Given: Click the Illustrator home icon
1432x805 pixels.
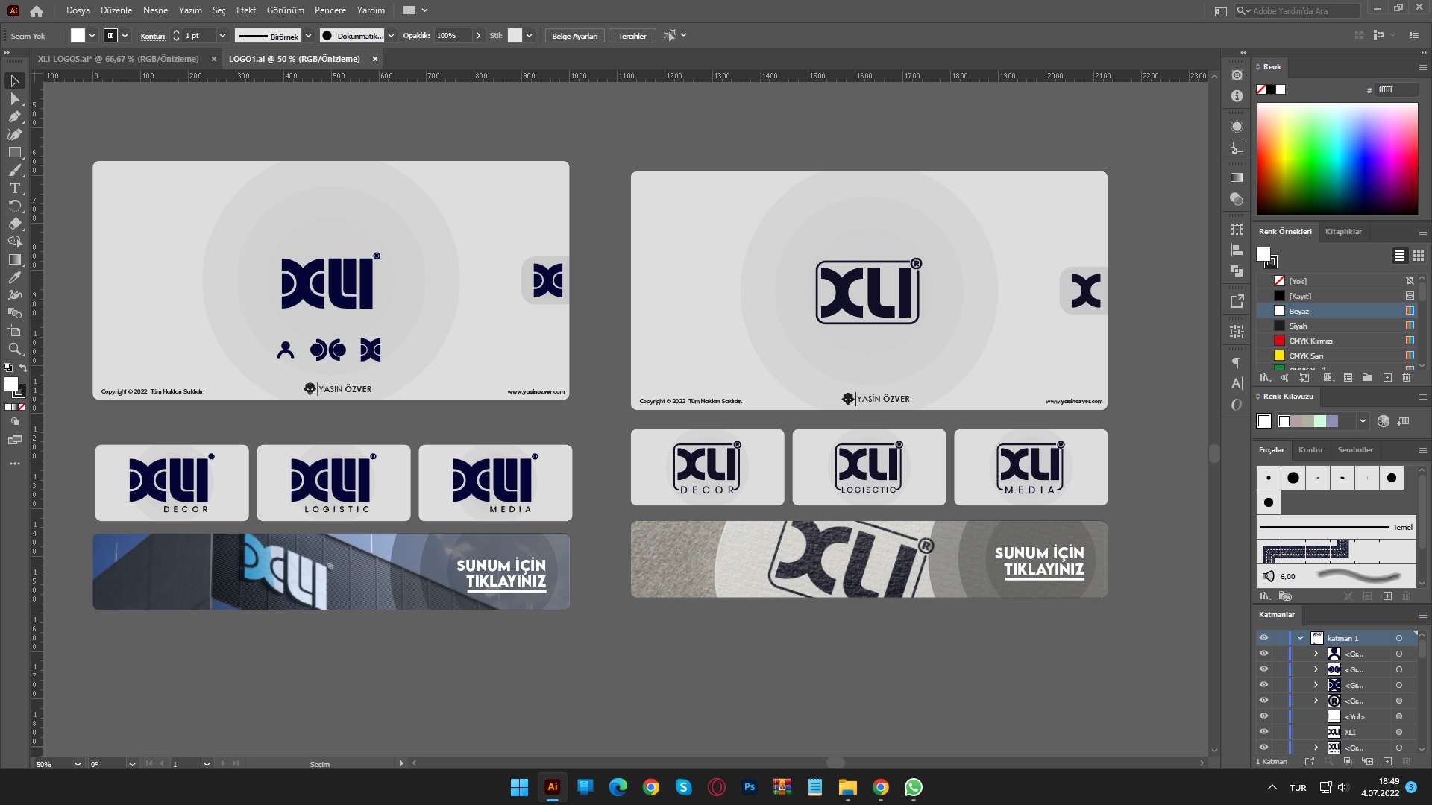Looking at the screenshot, I should [37, 11].
